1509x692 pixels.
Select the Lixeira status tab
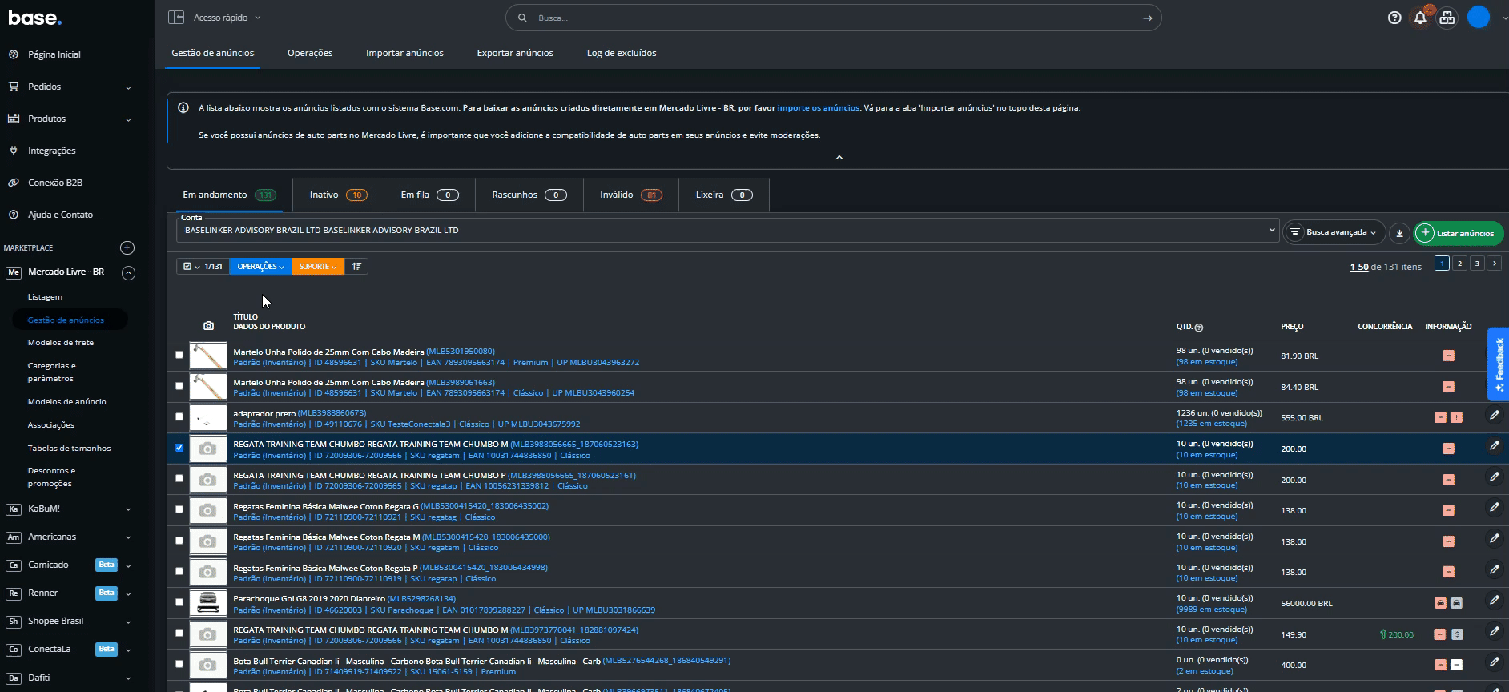point(724,195)
